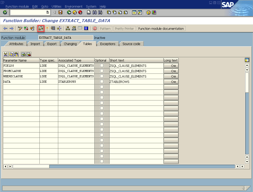Click the Where-used list icon
Image resolution: width=253 pixels, height=192 pixels.
(53, 28)
